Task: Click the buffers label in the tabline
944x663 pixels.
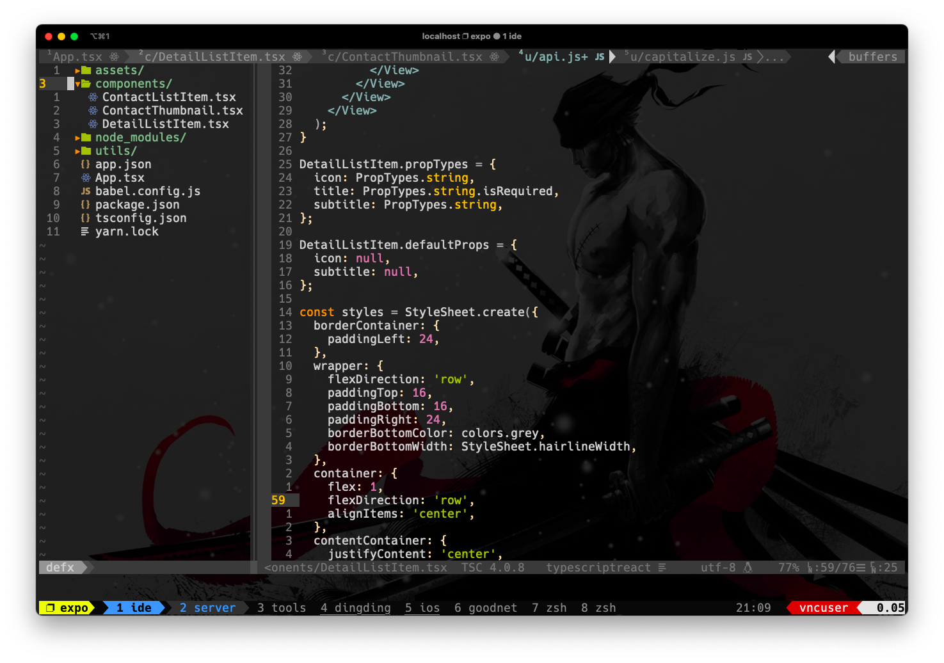Action: tap(873, 57)
